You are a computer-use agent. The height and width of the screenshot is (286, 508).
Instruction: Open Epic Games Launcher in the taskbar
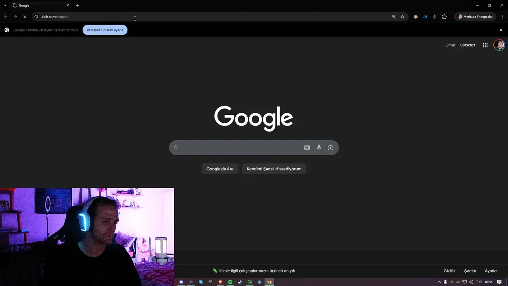tap(210, 282)
